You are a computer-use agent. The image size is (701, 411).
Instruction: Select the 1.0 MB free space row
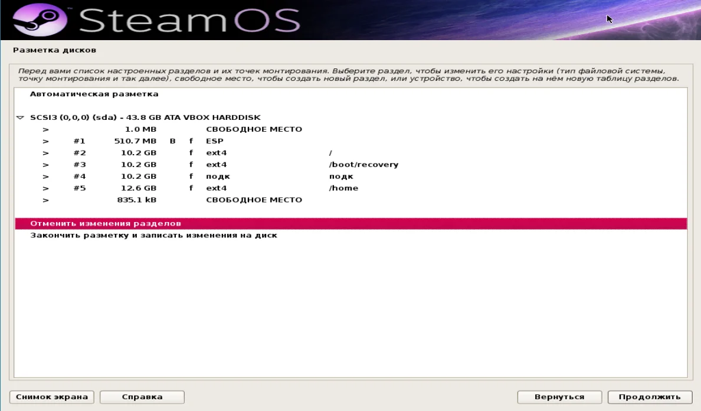[351, 129]
